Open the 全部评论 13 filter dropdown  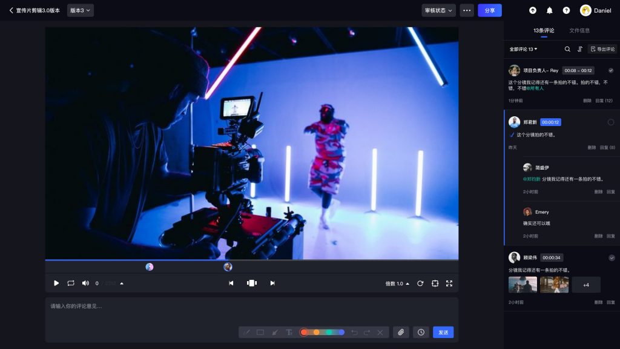[523, 49]
